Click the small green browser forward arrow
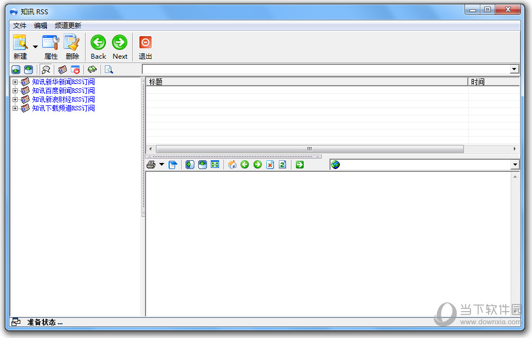This screenshot has height=338, width=532. [257, 165]
